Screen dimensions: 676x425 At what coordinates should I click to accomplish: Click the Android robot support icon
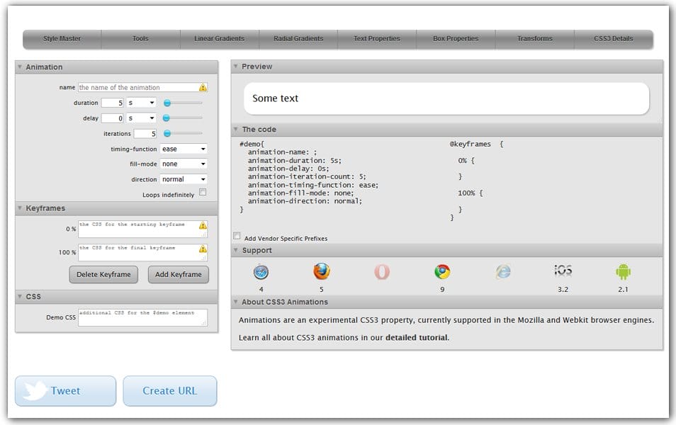(623, 272)
